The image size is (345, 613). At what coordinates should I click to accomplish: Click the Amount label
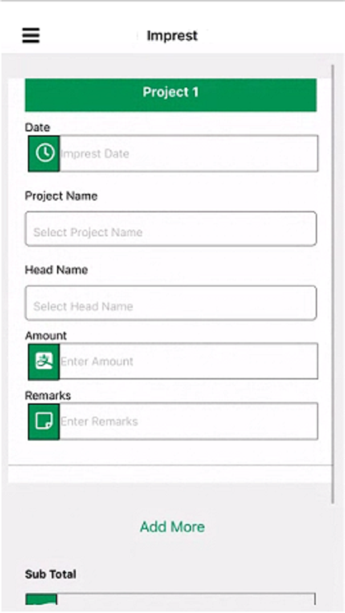coord(46,336)
